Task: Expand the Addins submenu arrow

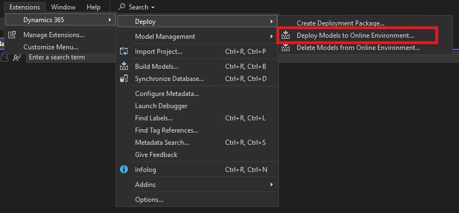Action: click(271, 184)
